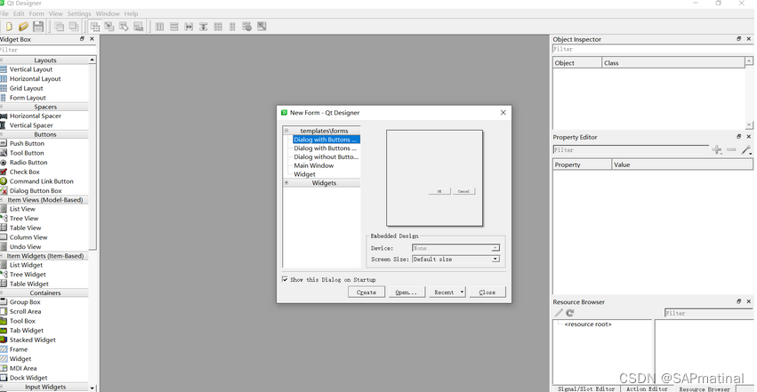Click the Resource Browser filter field
The width and height of the screenshot is (757, 392).
(709, 314)
